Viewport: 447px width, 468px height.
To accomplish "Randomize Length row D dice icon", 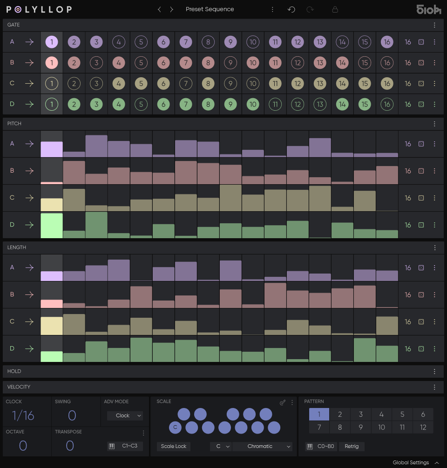I will coord(421,349).
